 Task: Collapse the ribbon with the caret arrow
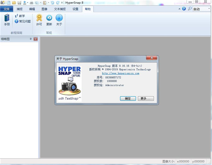(x=179, y=9)
